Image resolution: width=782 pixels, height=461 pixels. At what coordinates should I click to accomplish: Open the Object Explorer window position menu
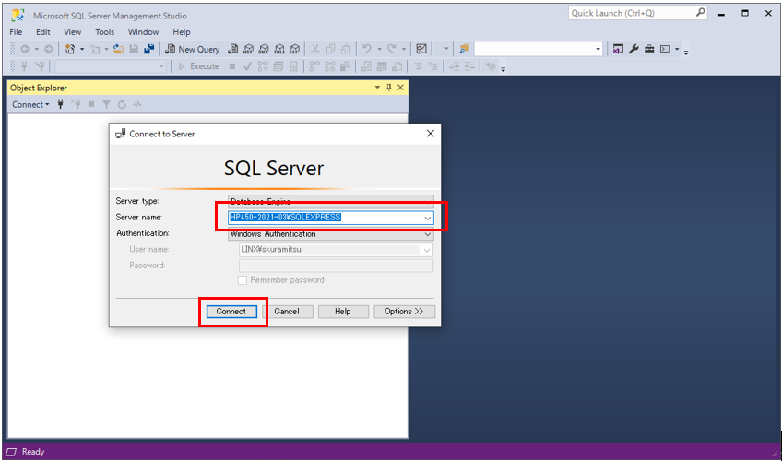(376, 88)
